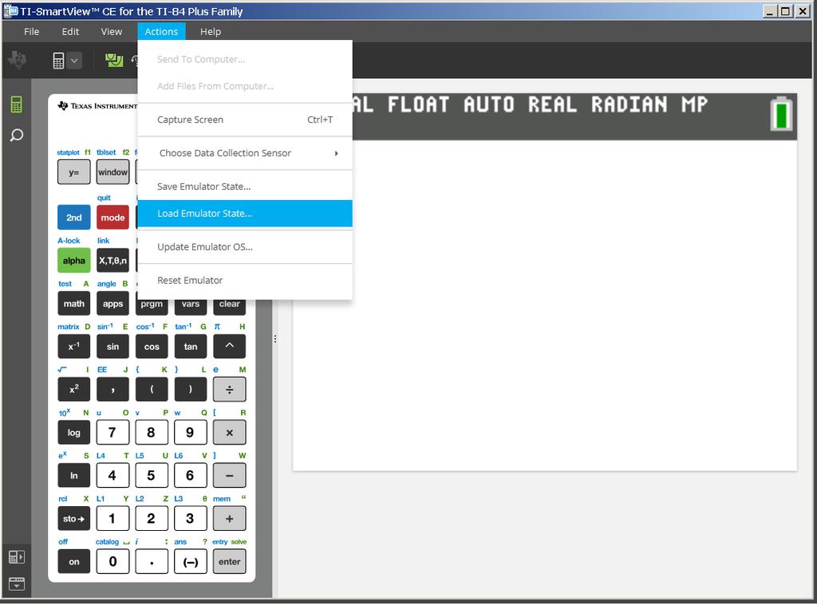
Task: Click the number 9 key
Action: pos(191,433)
